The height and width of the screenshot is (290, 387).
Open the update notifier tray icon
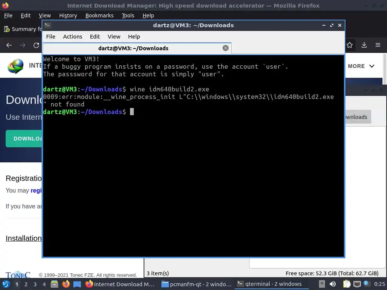[366, 284]
